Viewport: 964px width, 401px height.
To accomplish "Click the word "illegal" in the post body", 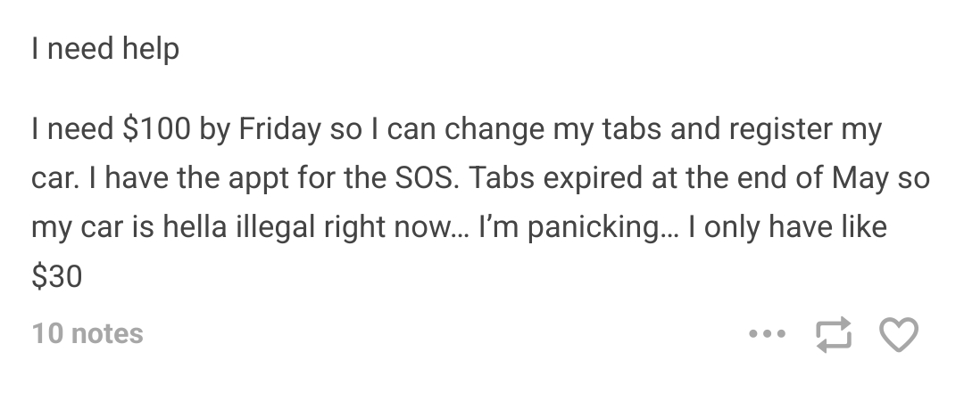I will (275, 227).
